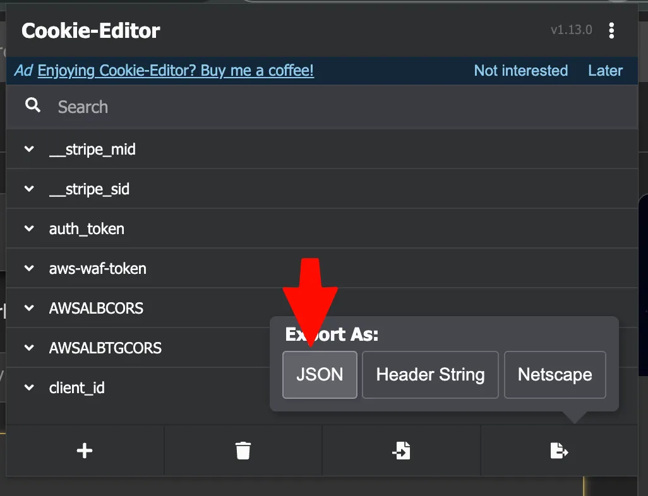Click the search magnifier icon
648x496 pixels.
coord(33,105)
